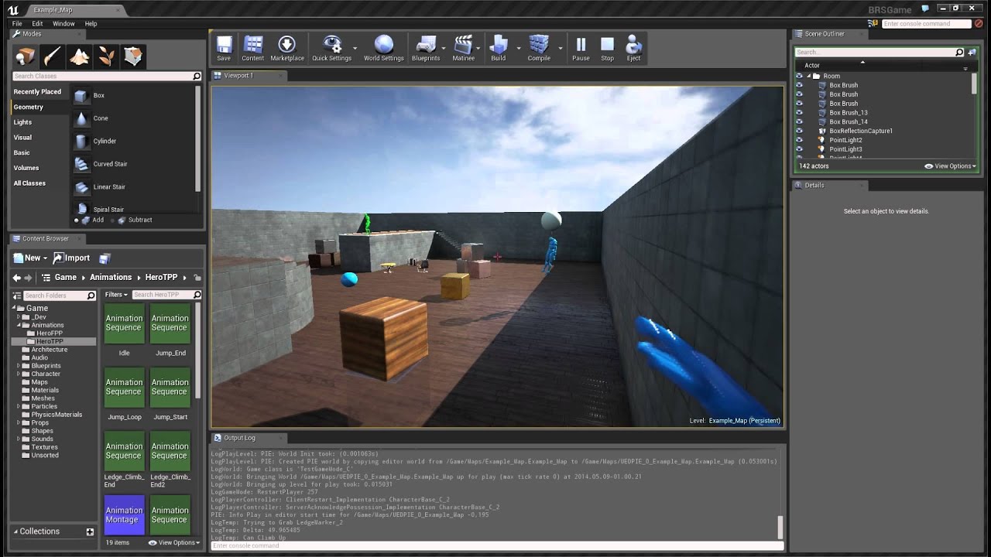
Task: Click the Output Log scrollbar thumb
Action: 780,527
